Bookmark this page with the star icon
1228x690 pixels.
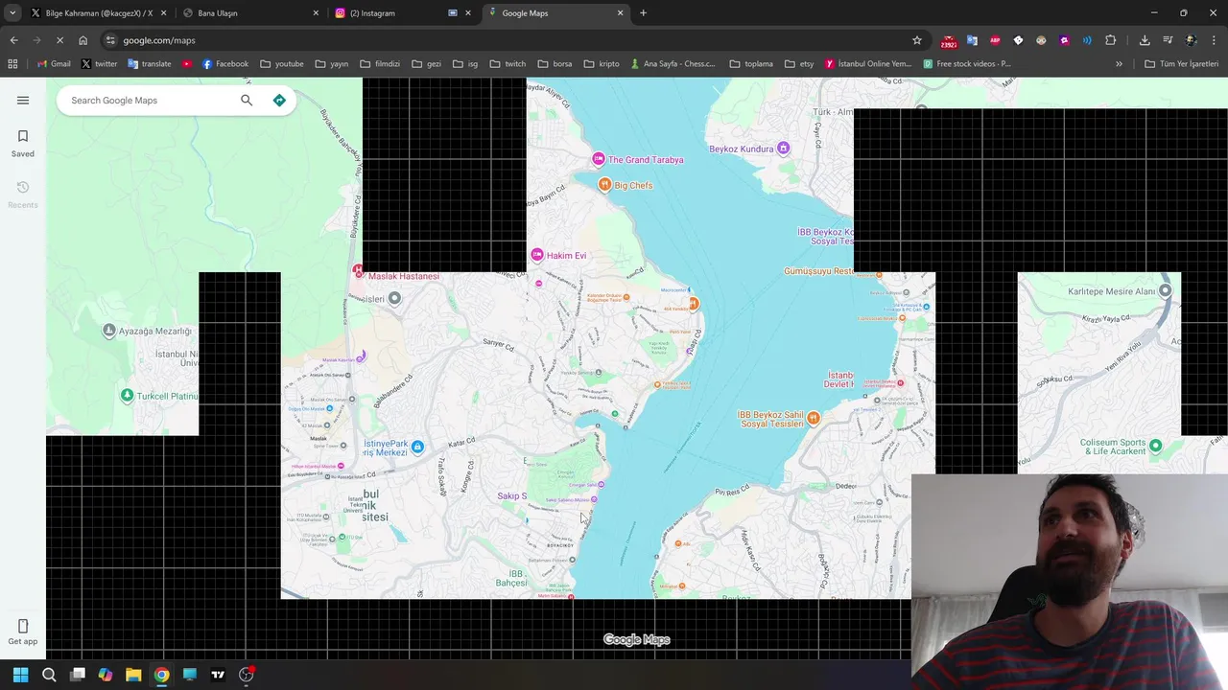pos(917,40)
